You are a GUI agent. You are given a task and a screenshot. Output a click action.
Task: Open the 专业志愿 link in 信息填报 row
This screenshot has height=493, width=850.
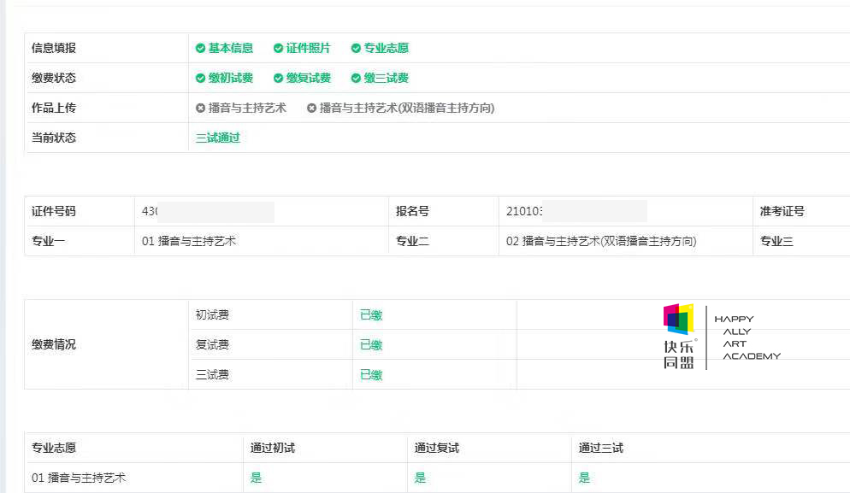pyautogui.click(x=387, y=48)
